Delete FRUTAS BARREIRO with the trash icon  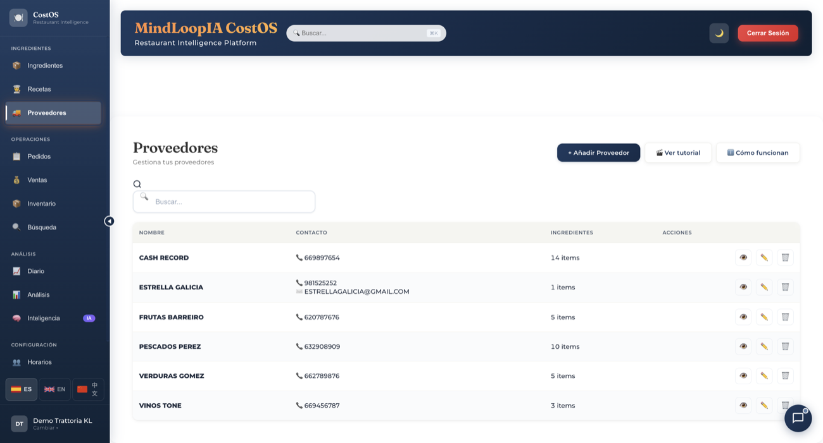[x=785, y=317]
